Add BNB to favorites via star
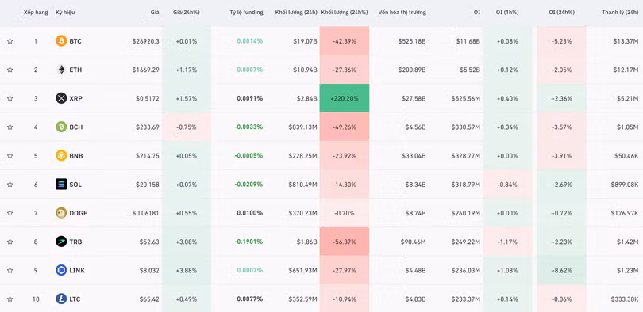This screenshot has width=643, height=312. (x=10, y=155)
